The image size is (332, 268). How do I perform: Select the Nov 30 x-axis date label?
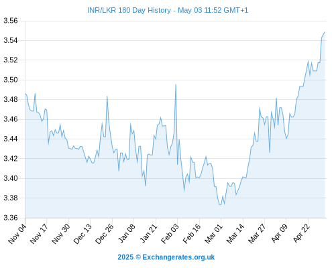(x=61, y=234)
